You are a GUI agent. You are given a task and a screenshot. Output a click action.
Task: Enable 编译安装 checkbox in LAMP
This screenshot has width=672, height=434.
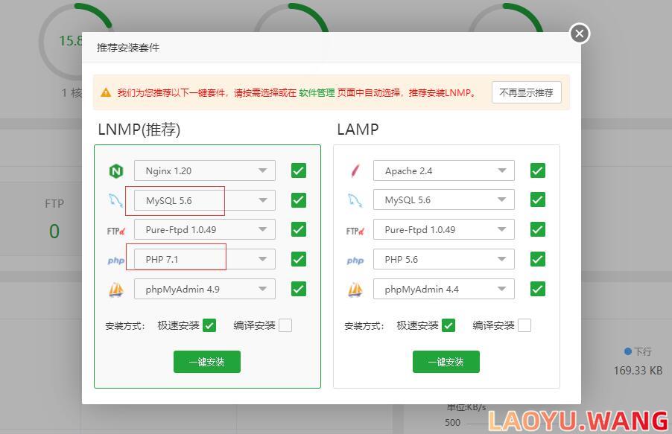pos(524,325)
